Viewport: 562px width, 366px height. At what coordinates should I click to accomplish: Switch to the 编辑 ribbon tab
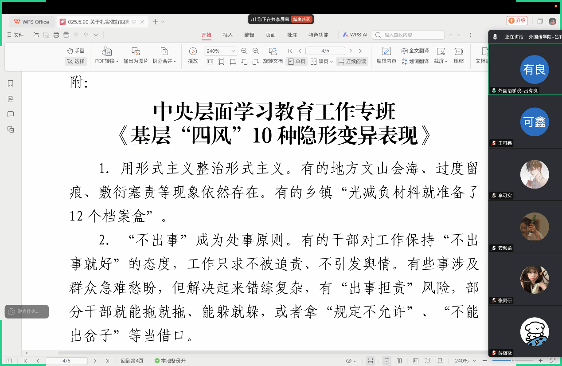(249, 35)
